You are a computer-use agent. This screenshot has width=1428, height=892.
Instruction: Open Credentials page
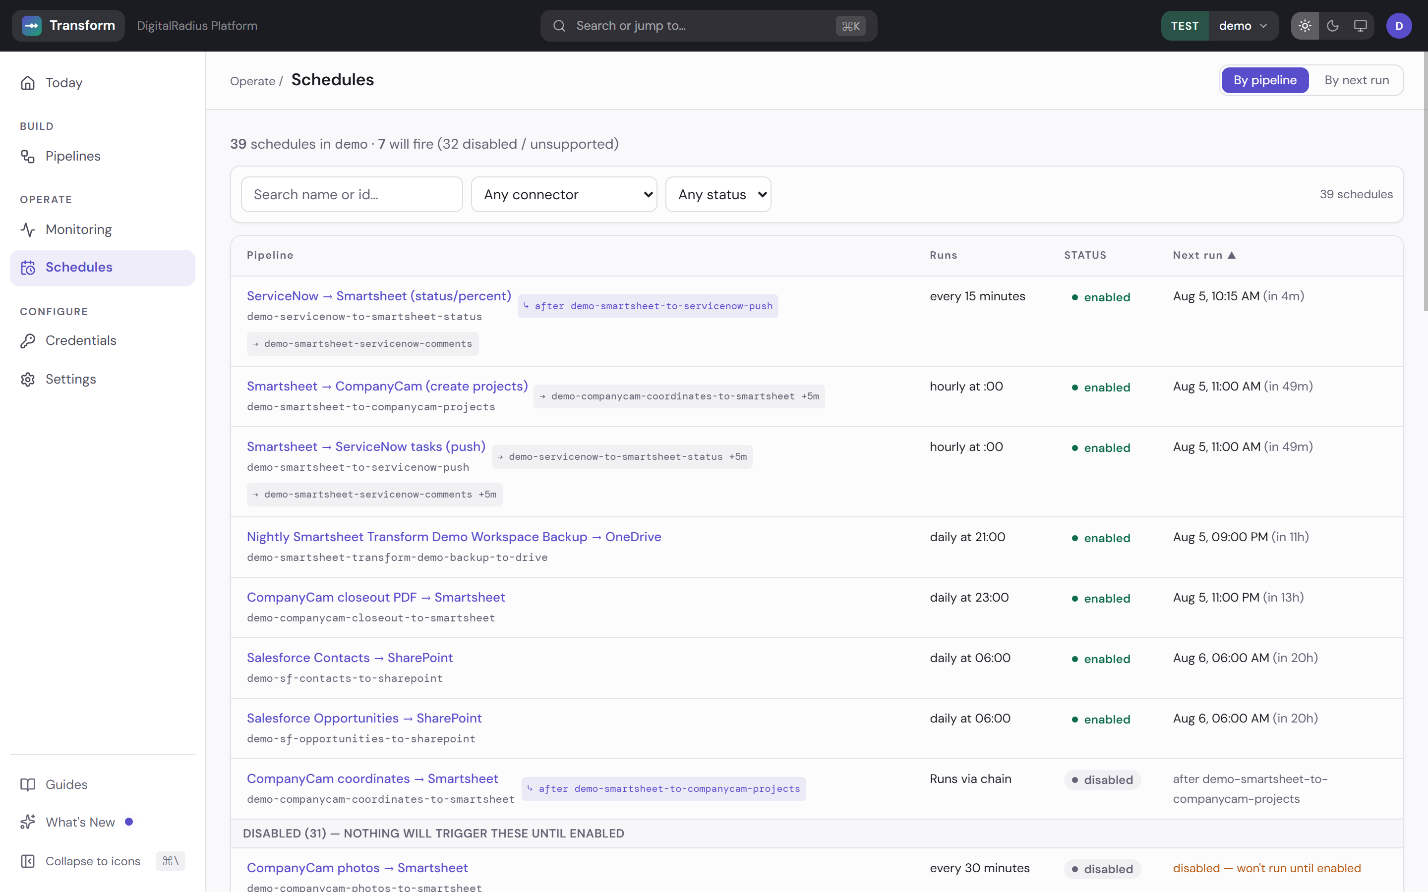102,341
